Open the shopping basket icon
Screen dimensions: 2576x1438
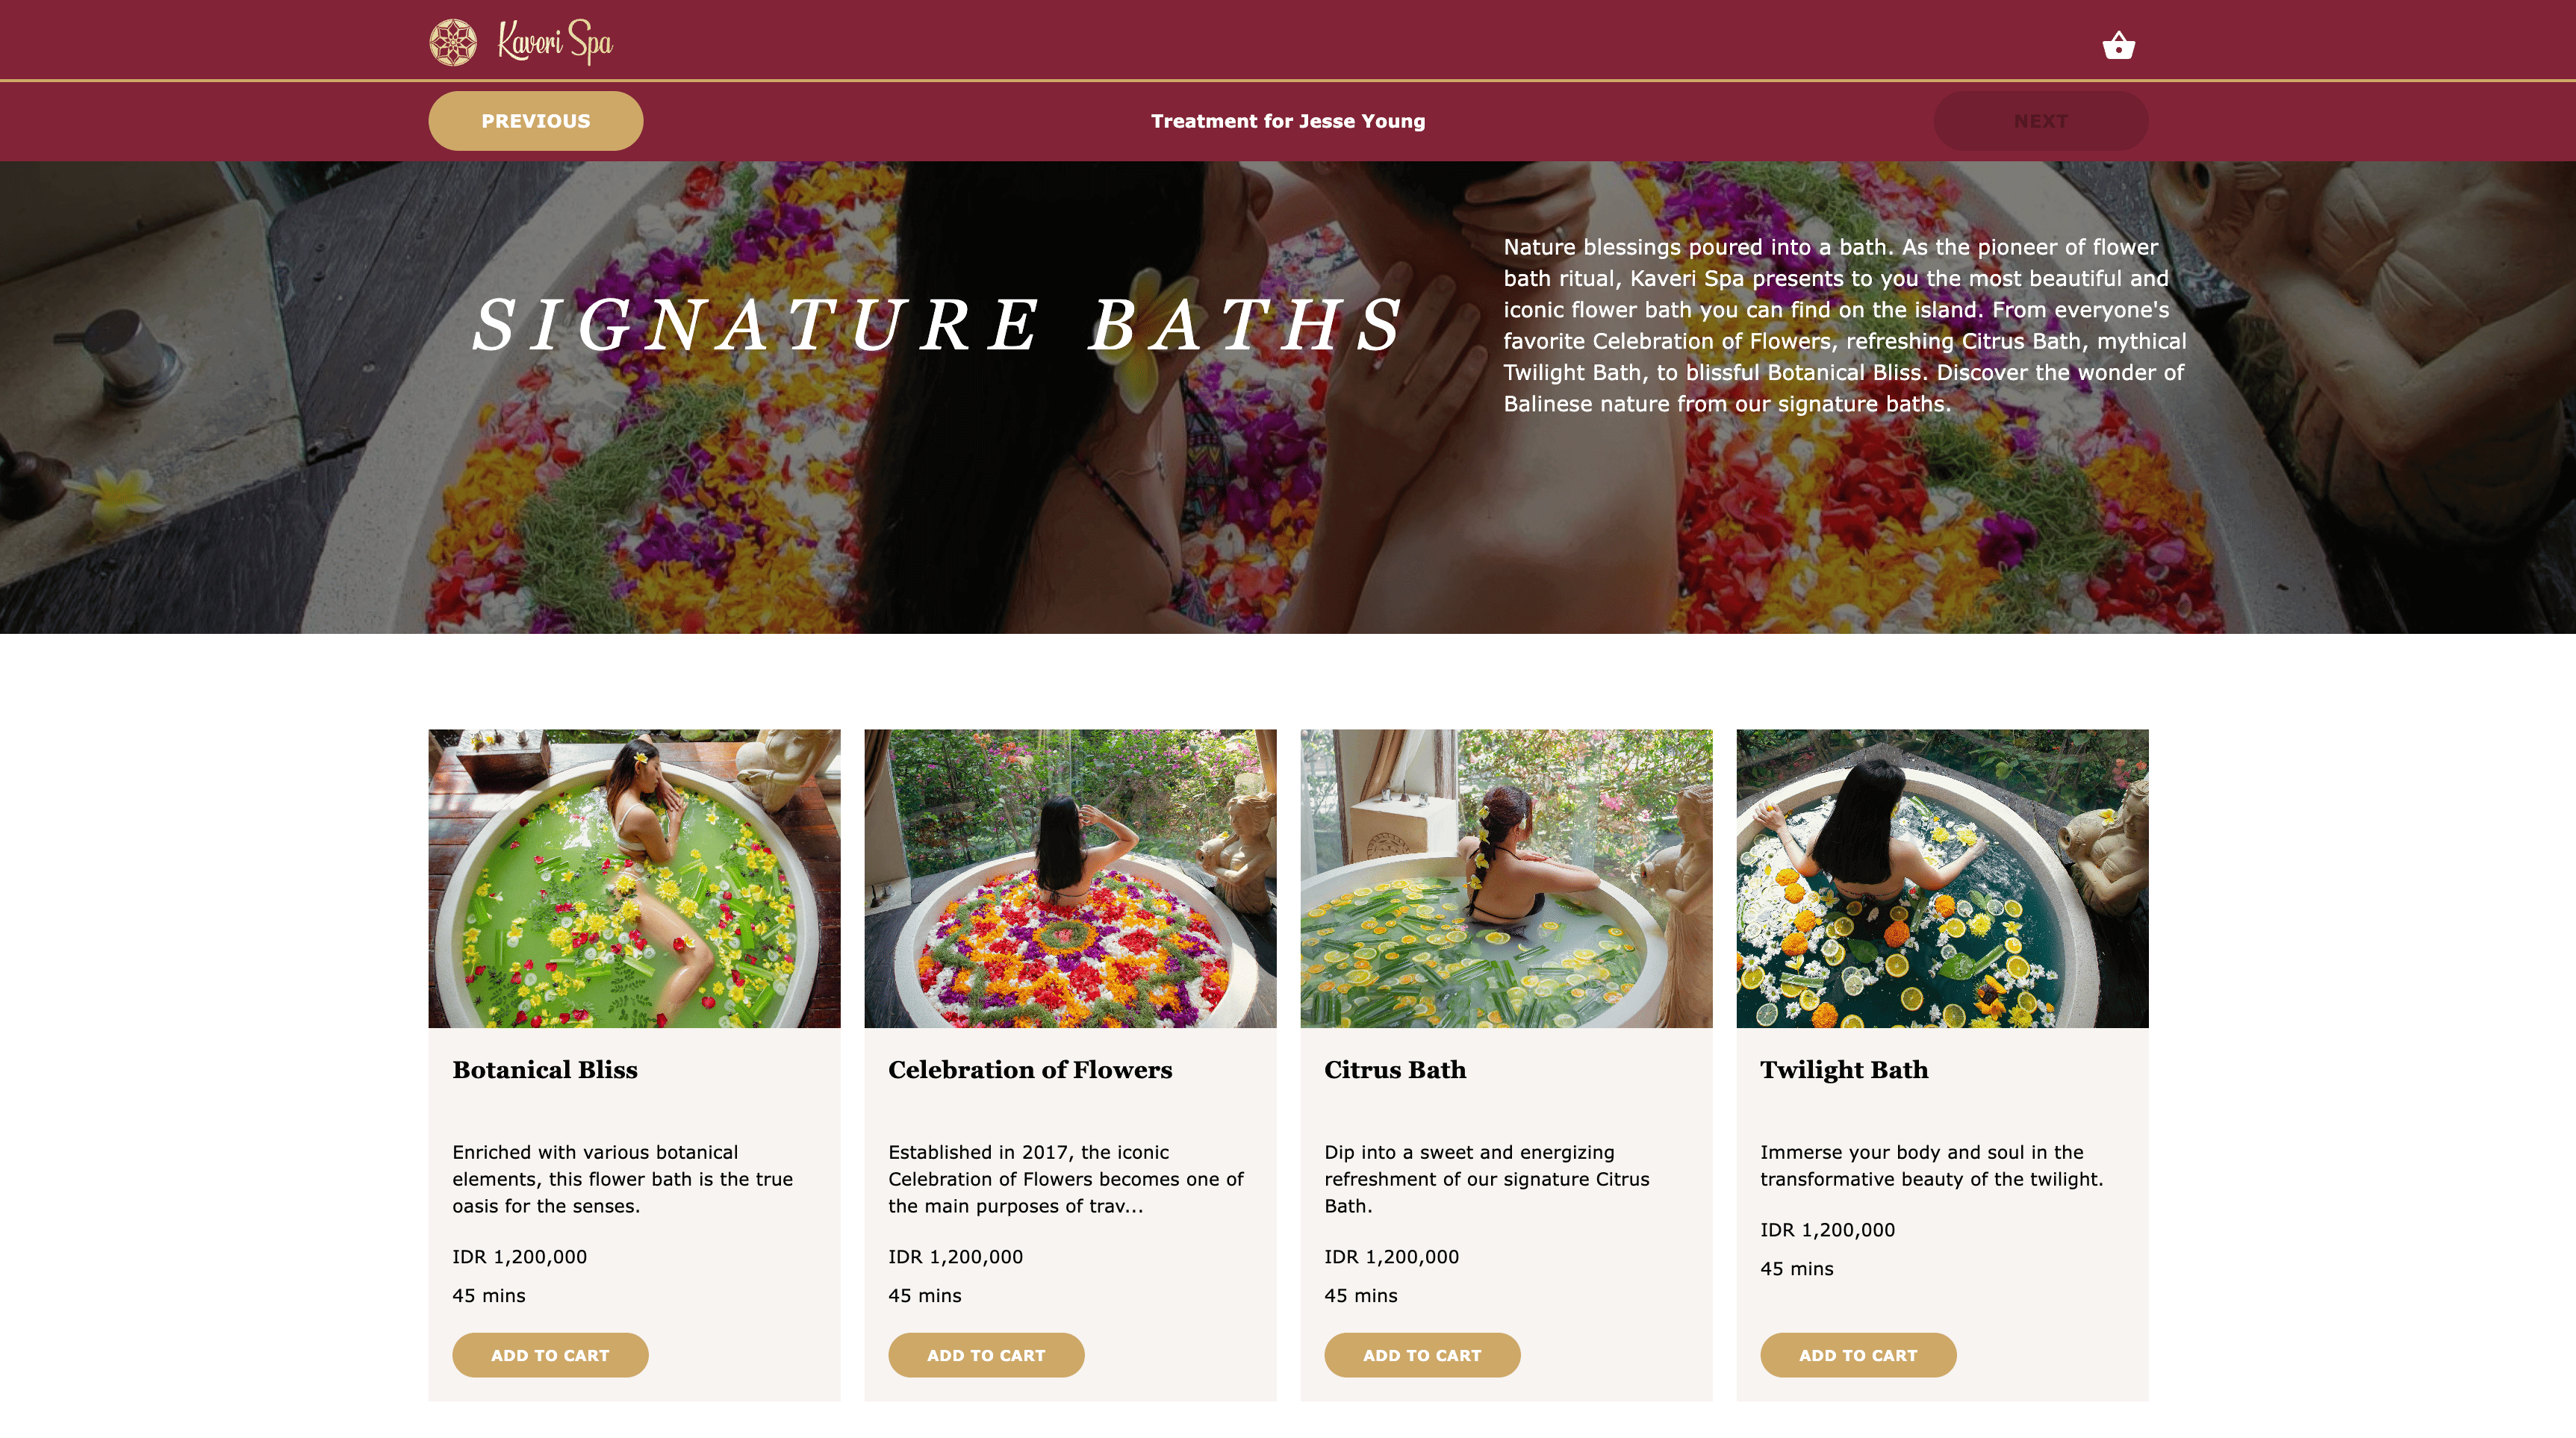[2118, 46]
